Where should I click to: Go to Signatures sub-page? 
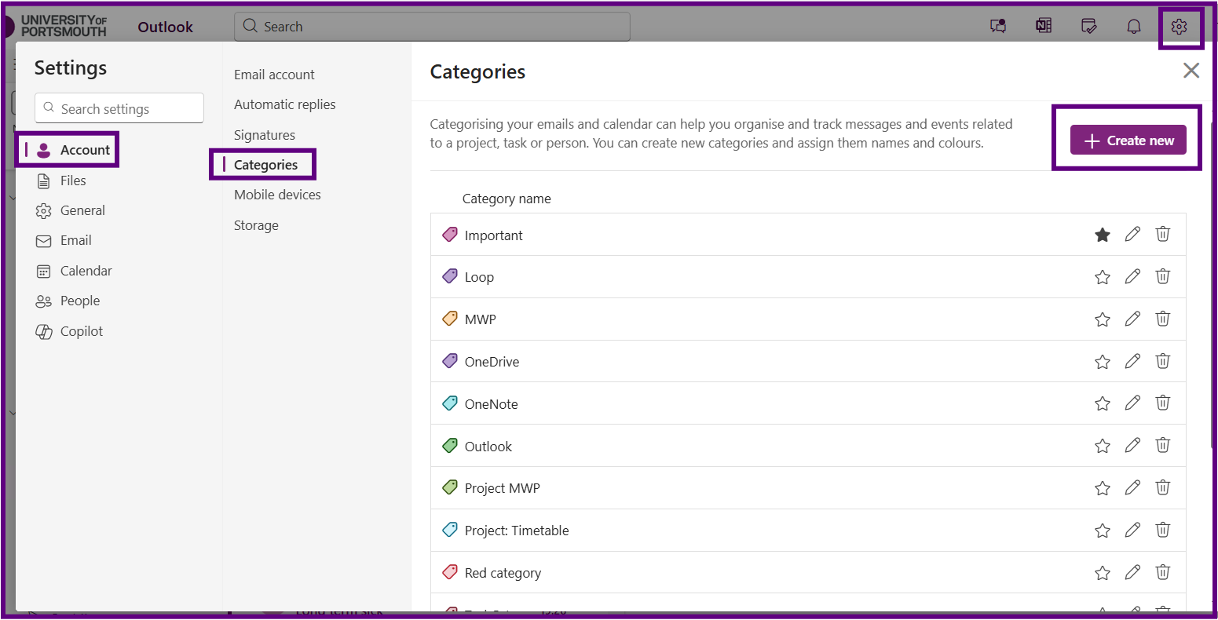click(265, 135)
